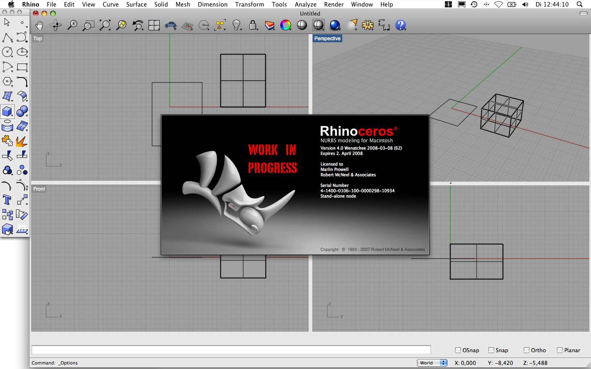Open Help via question mark icon
This screenshot has width=591, height=369.
(400, 25)
